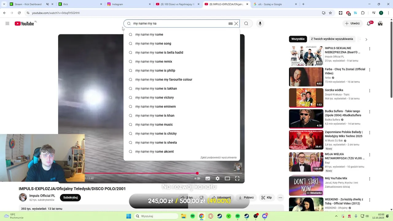Open Mój YouTube Mix playlist thumbnail
This screenshot has width=393, height=221.
click(x=306, y=186)
